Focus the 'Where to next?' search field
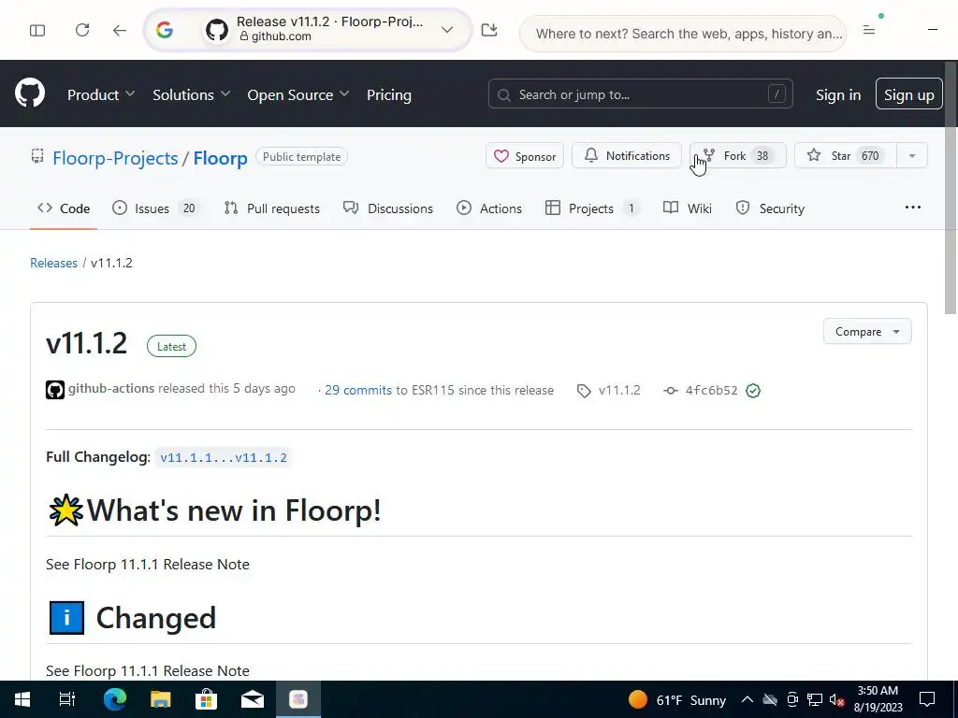Viewport: 958px width, 718px height. coord(682,34)
